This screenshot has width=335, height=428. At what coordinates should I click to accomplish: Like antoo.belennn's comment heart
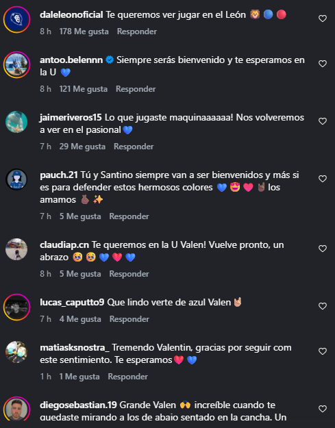point(323,64)
